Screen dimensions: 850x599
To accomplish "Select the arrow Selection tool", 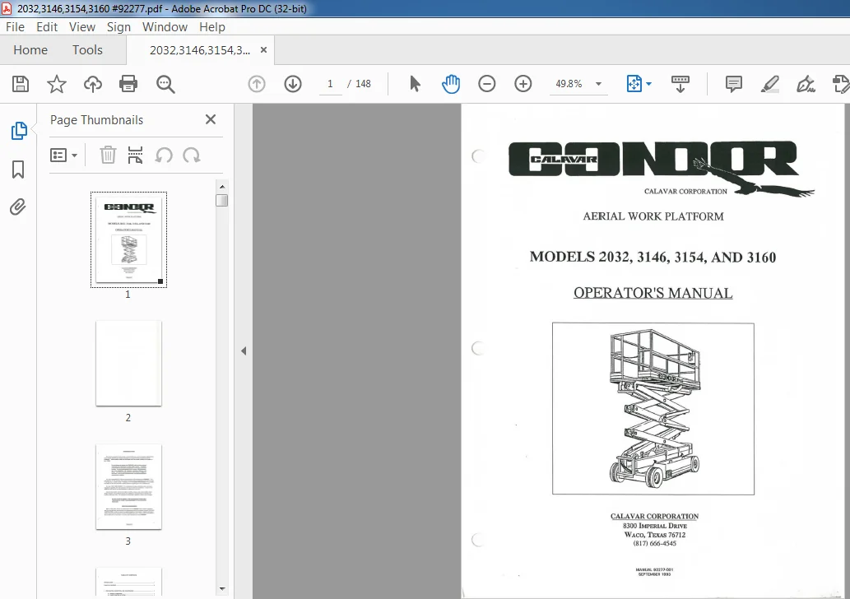I will pos(416,84).
